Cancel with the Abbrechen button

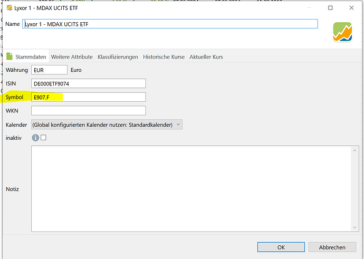332,247
